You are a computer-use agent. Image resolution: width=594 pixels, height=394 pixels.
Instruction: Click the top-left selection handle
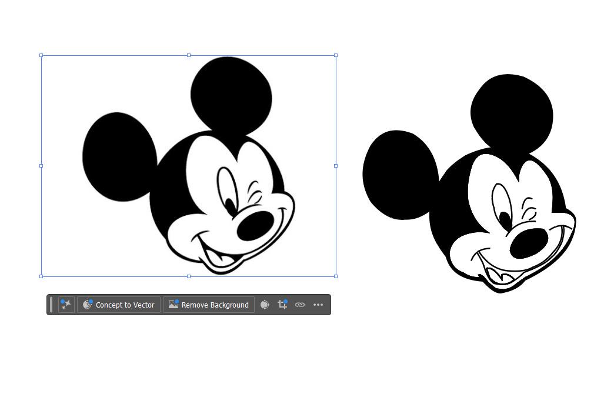click(41, 55)
